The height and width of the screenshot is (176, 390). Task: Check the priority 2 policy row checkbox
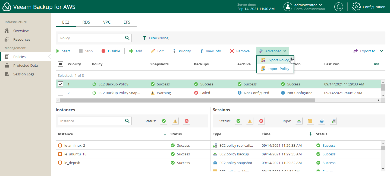[x=61, y=93]
